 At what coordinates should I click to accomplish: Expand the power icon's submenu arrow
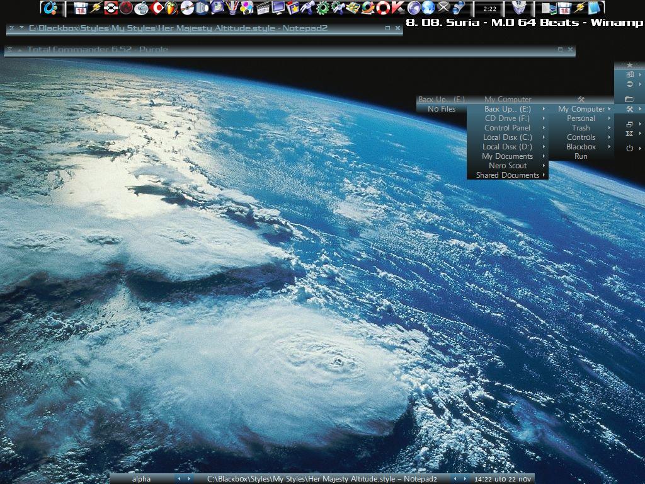(640, 148)
